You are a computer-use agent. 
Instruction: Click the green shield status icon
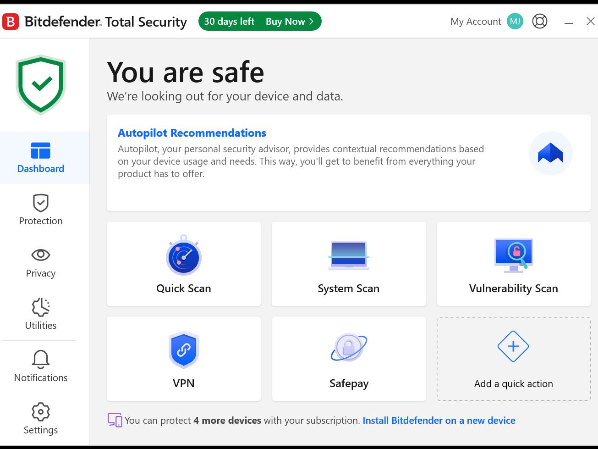pyautogui.click(x=41, y=84)
